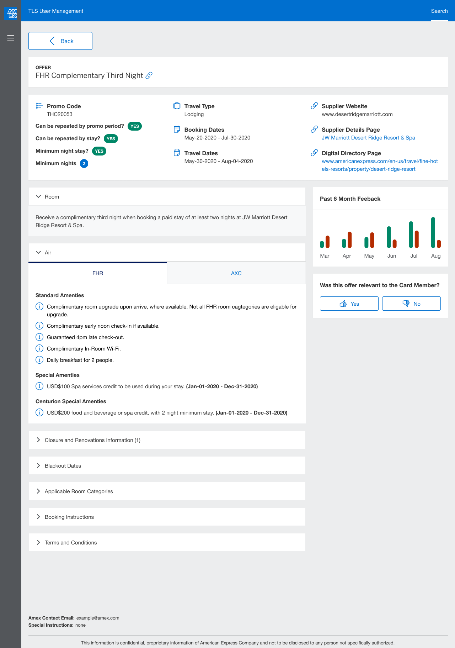455x648 pixels.
Task: Click link icon beside offer title
Action: pyautogui.click(x=149, y=75)
